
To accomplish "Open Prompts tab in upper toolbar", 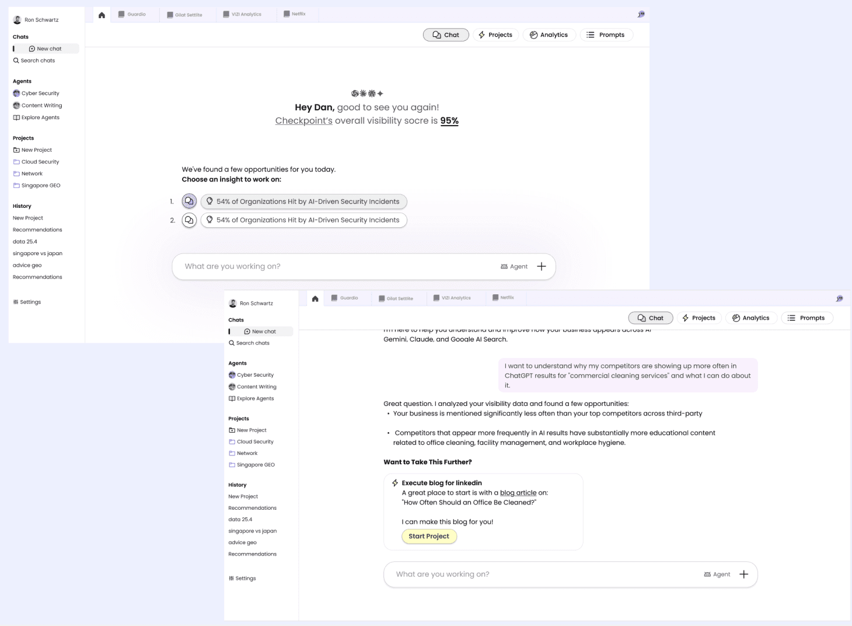I will coord(606,35).
